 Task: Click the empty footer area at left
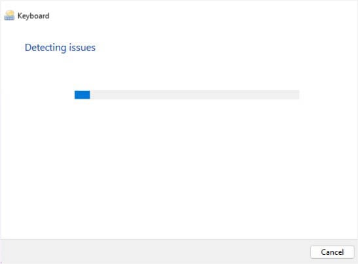69,252
